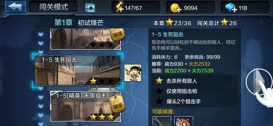The height and width of the screenshot is (126, 273).
Task: Add gold coins with the coin plus icon
Action: click(x=176, y=8)
